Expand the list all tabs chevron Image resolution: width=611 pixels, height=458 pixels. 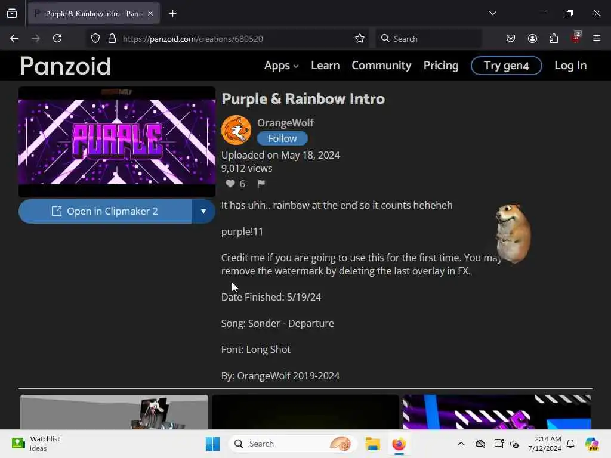point(492,13)
